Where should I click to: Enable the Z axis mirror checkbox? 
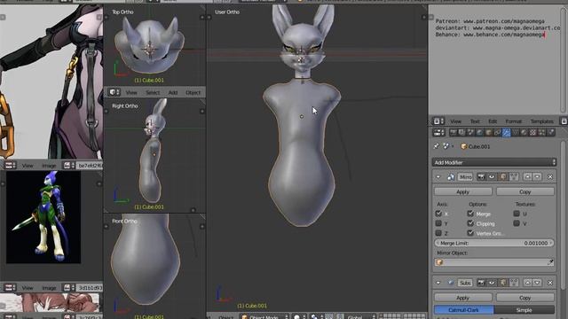pyautogui.click(x=438, y=233)
